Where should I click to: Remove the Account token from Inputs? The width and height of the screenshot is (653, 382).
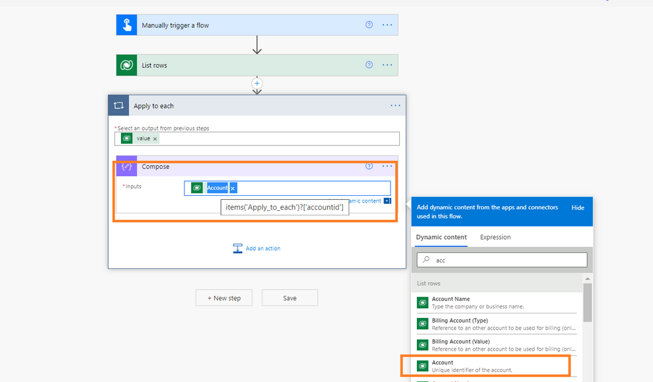point(233,188)
